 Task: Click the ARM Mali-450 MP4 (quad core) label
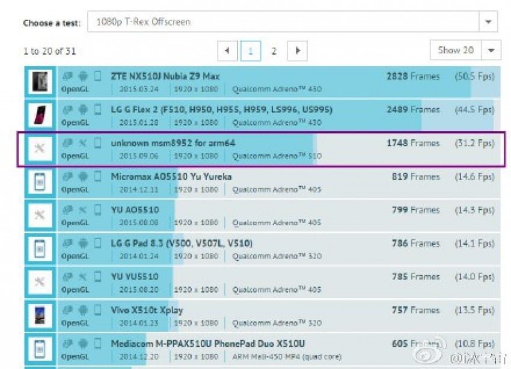tap(287, 357)
